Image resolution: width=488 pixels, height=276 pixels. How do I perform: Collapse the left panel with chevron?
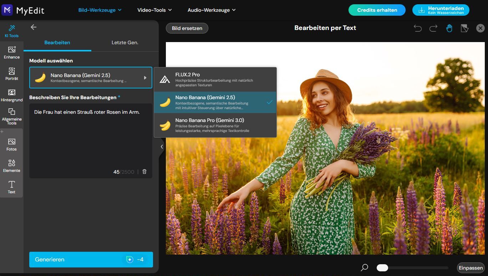click(162, 147)
